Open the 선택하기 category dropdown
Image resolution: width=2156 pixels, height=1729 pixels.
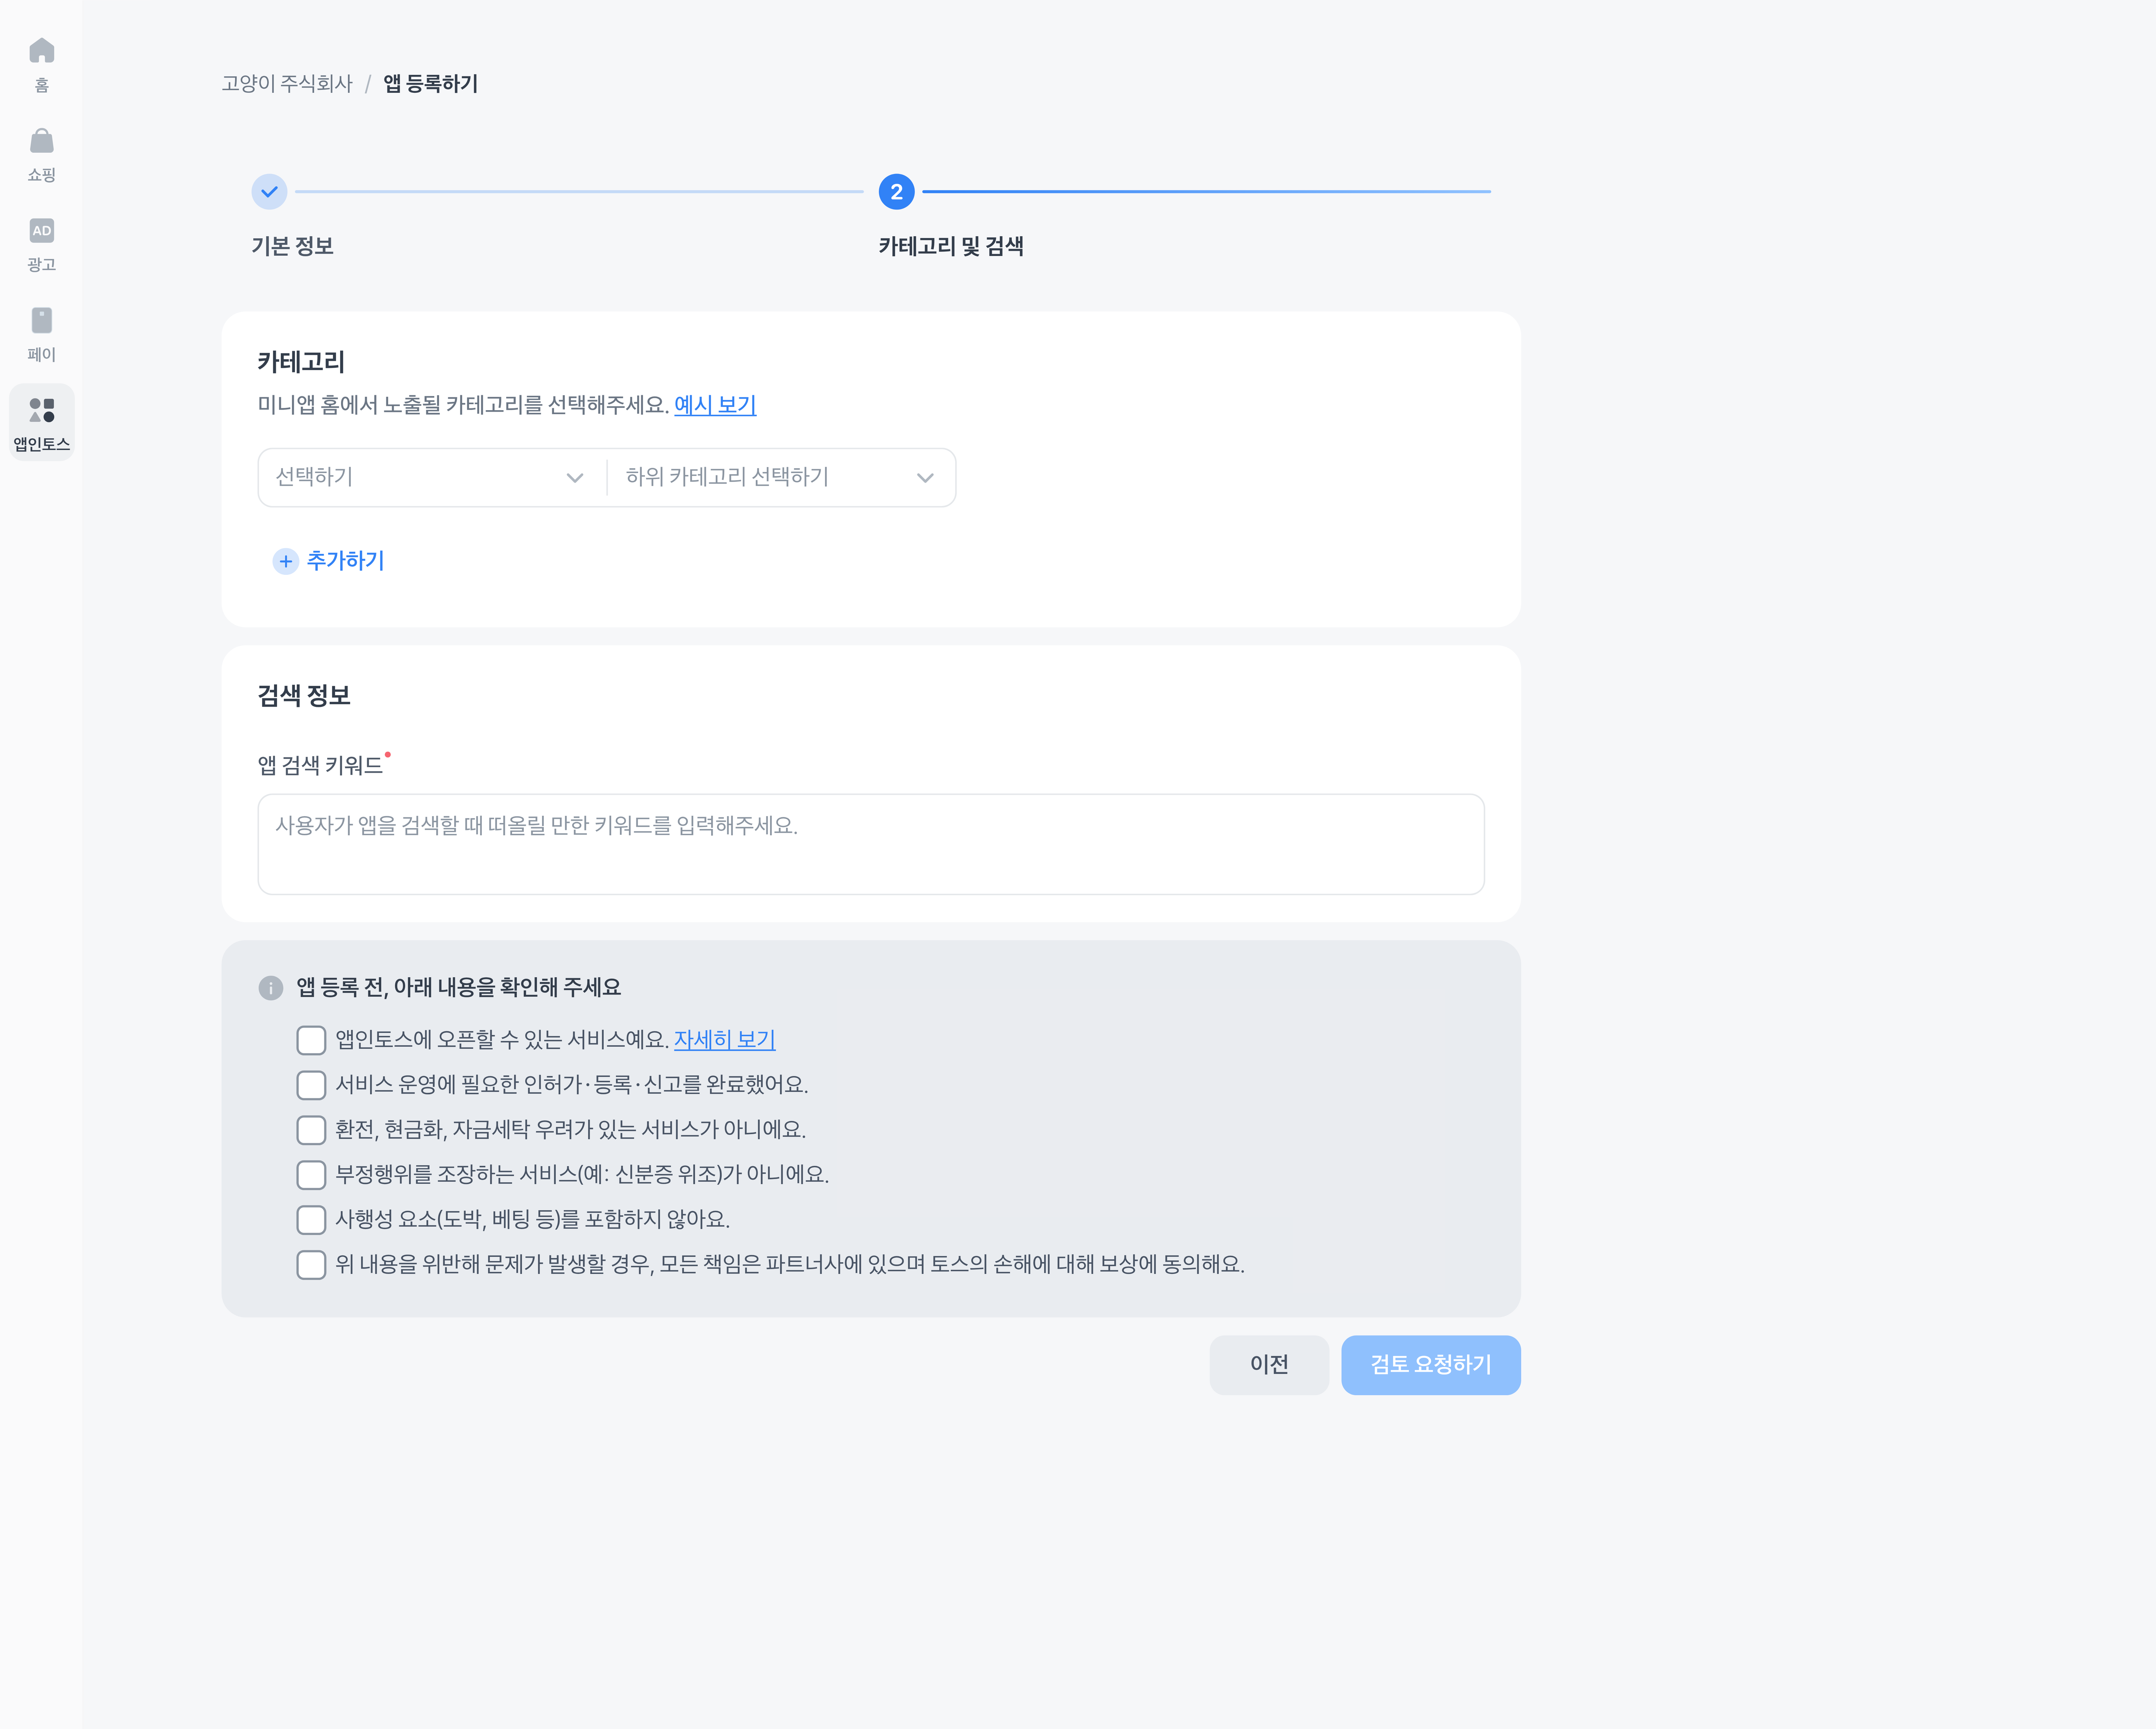[431, 478]
